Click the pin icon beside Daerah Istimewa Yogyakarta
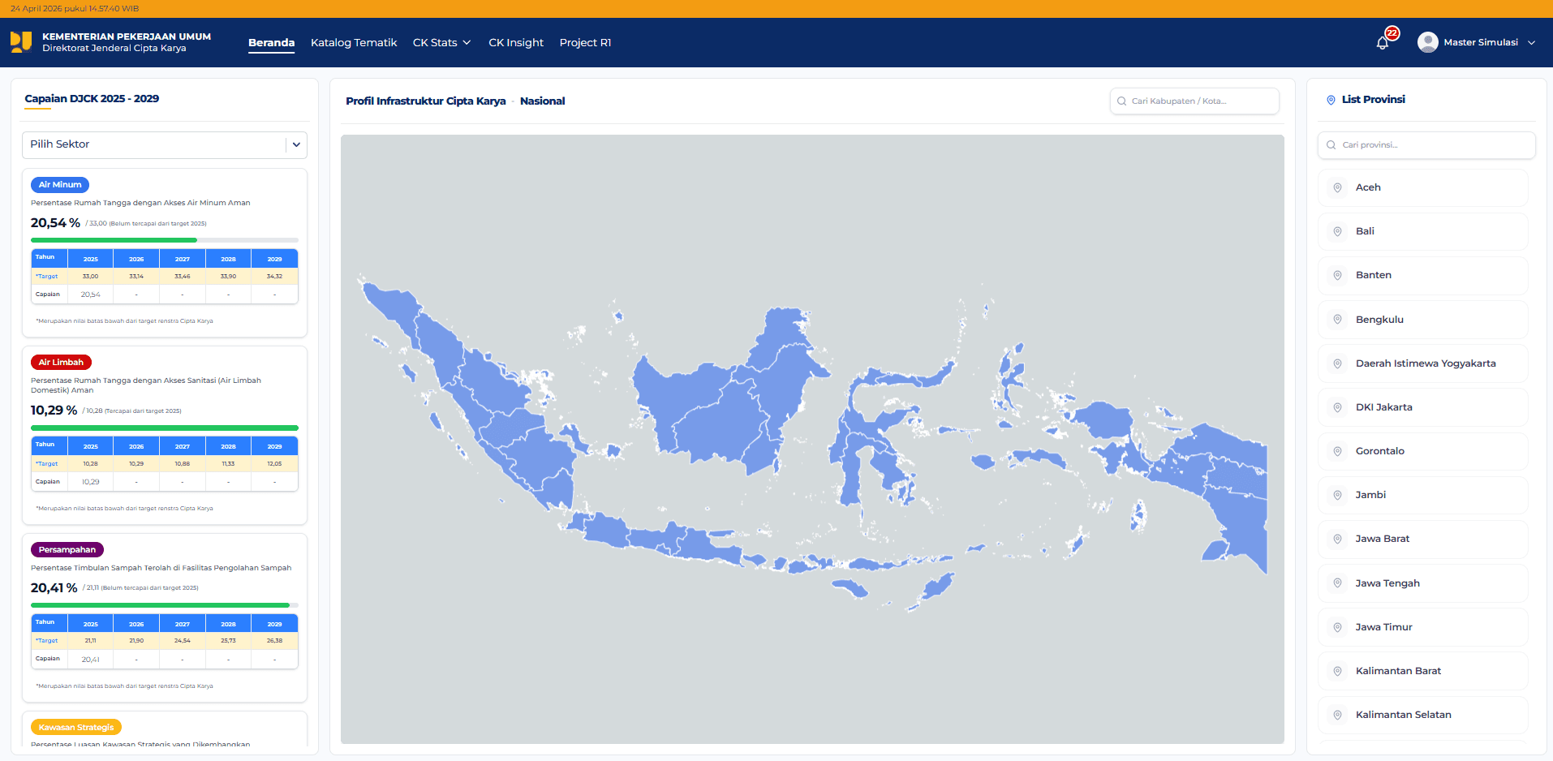This screenshot has width=1553, height=761. click(x=1337, y=363)
